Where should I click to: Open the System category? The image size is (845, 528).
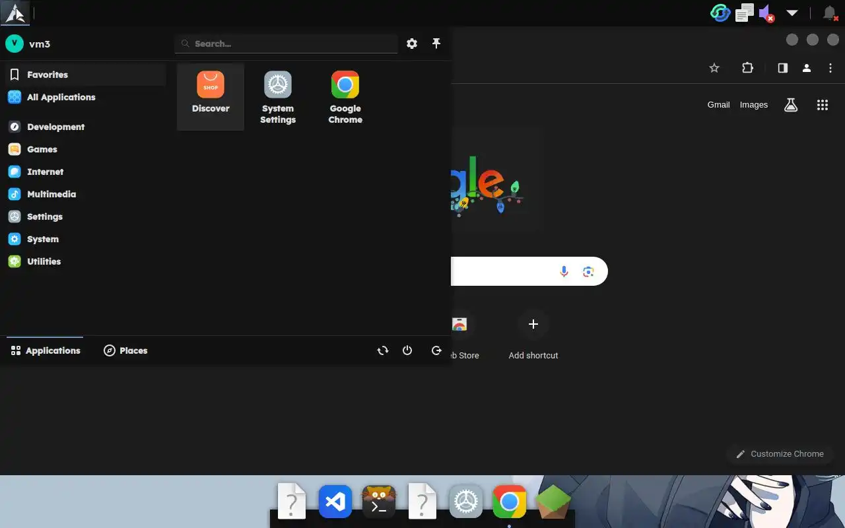(x=85, y=239)
